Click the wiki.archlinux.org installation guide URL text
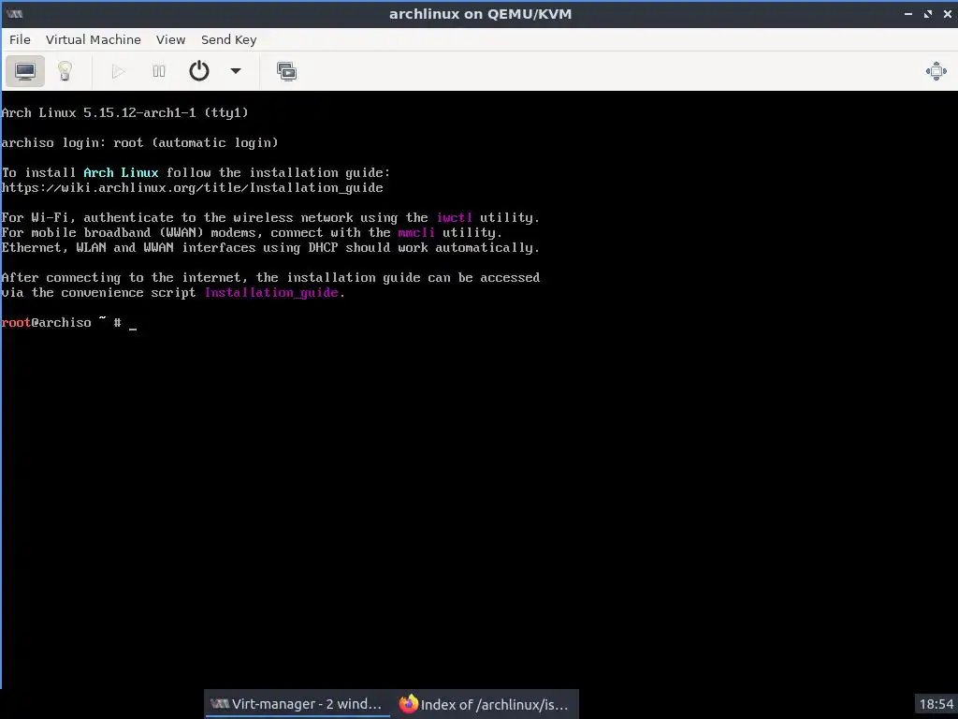This screenshot has width=958, height=719. pyautogui.click(x=192, y=187)
